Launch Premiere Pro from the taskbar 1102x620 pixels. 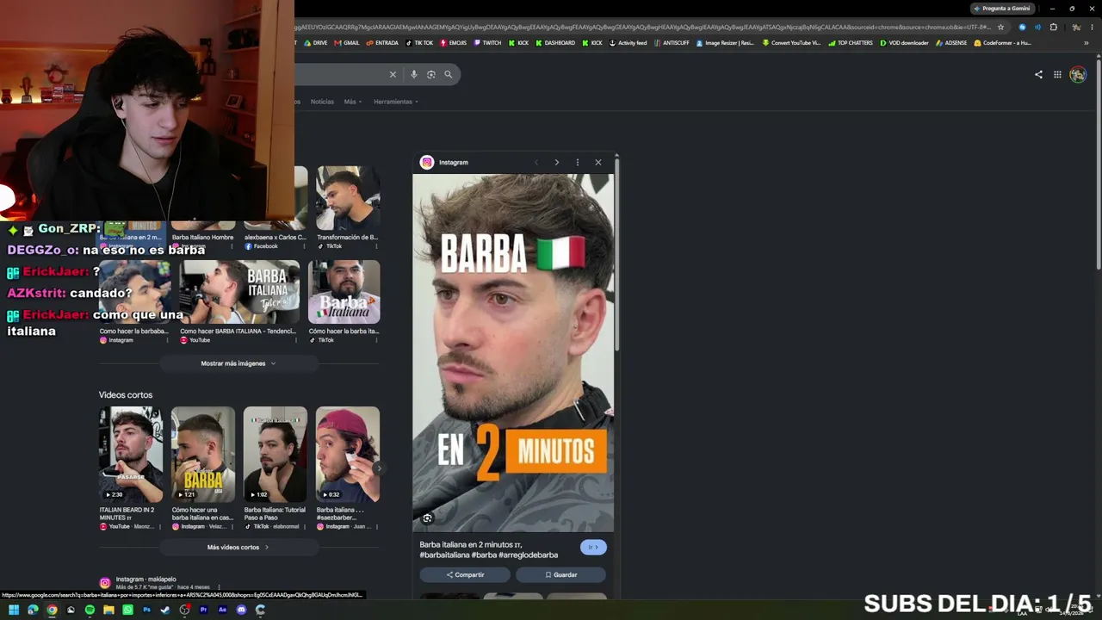click(203, 610)
